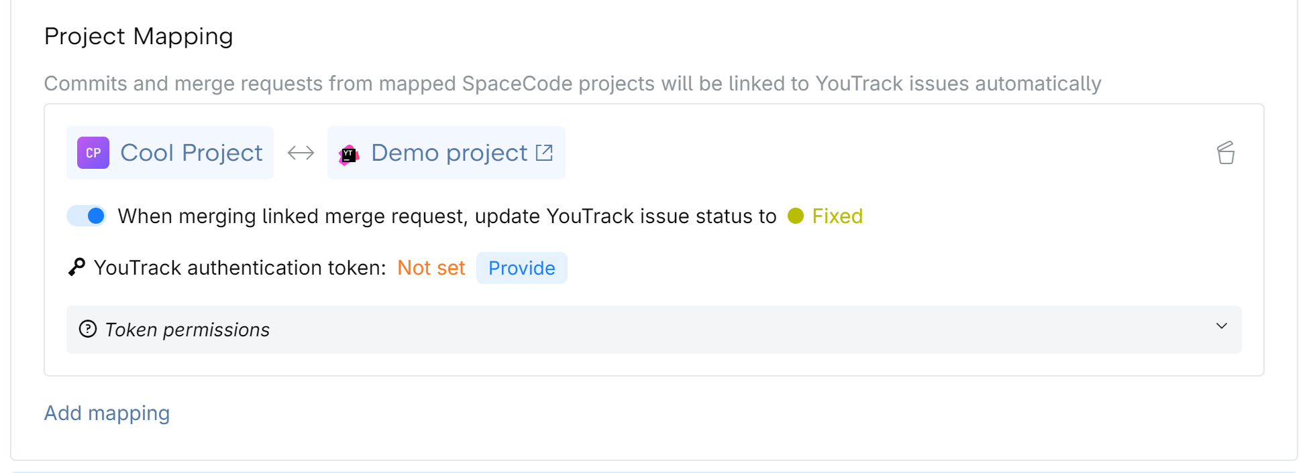Viewport: 1315px width, 473px height.
Task: Click the chevron on Token permissions row
Action: click(1219, 329)
